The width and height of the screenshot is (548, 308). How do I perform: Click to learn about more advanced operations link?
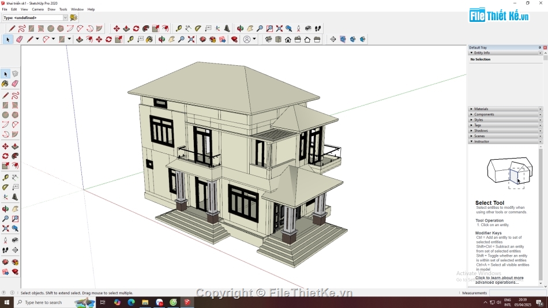pyautogui.click(x=499, y=280)
